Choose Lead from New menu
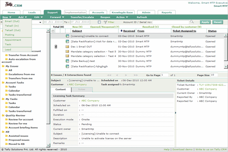 click(8, 50)
